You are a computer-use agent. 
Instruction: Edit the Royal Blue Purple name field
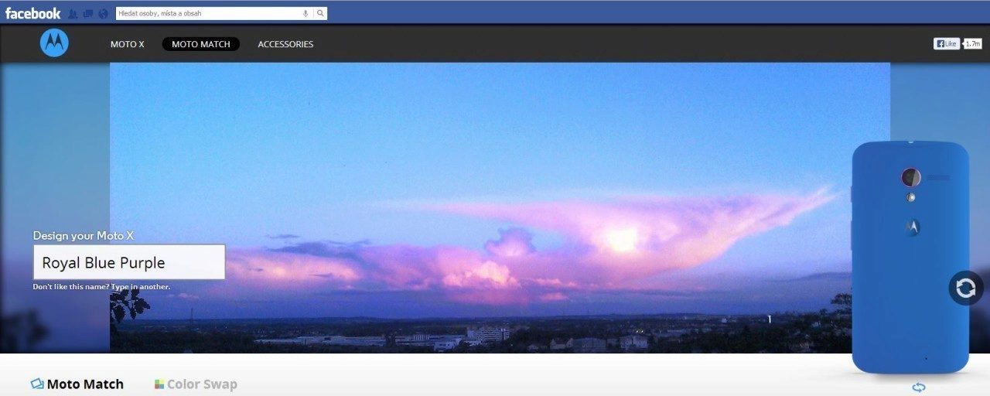point(129,262)
